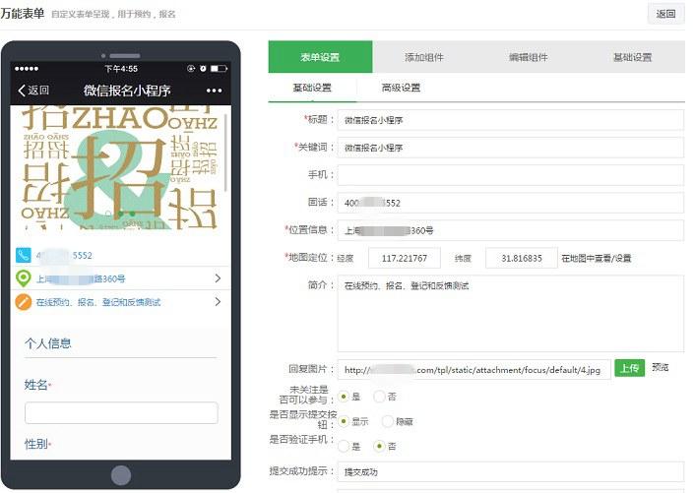Choose 显示 for submit button display

coord(344,421)
